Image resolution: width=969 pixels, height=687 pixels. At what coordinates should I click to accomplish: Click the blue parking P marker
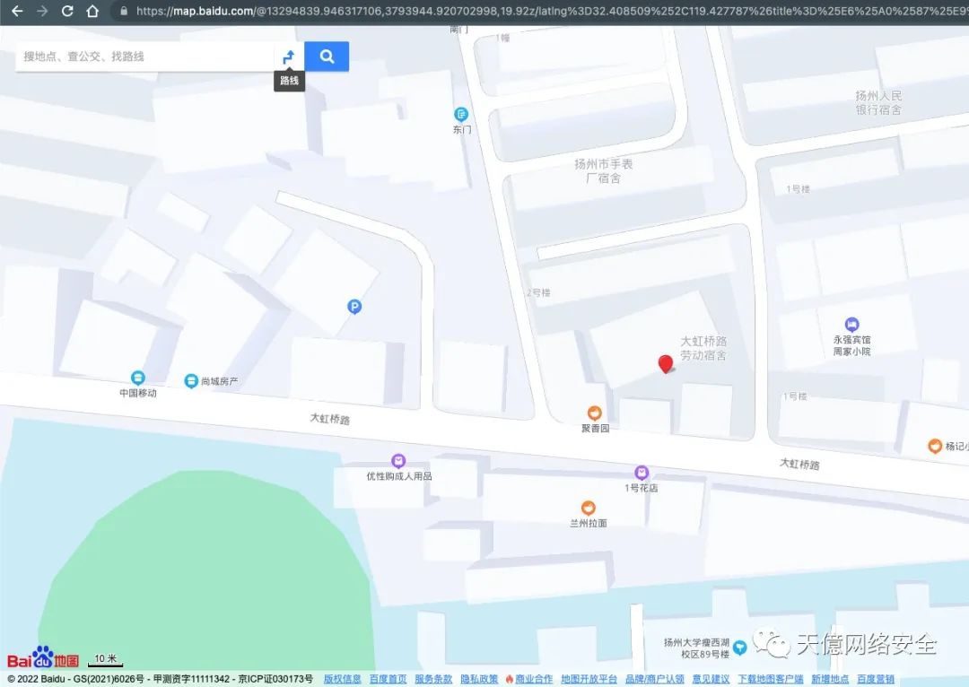[354, 307]
